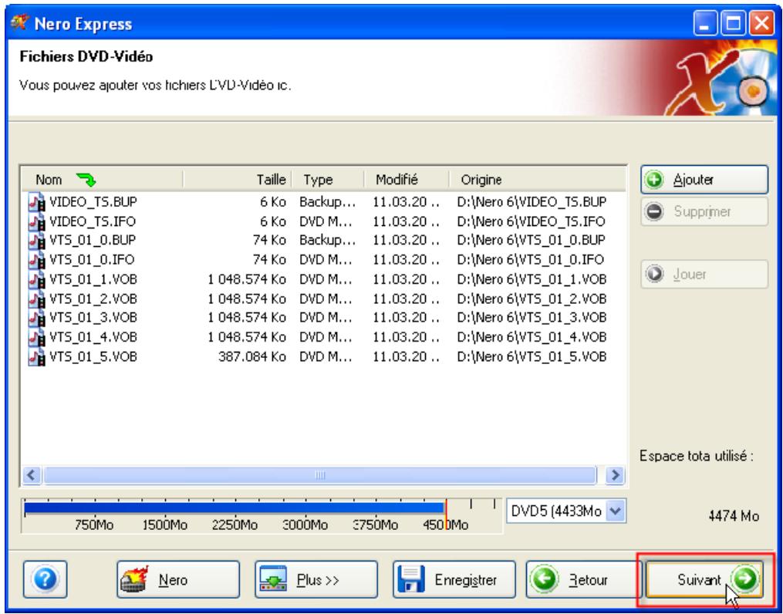Proceed with the Suivant button
783x614 pixels.
click(704, 579)
